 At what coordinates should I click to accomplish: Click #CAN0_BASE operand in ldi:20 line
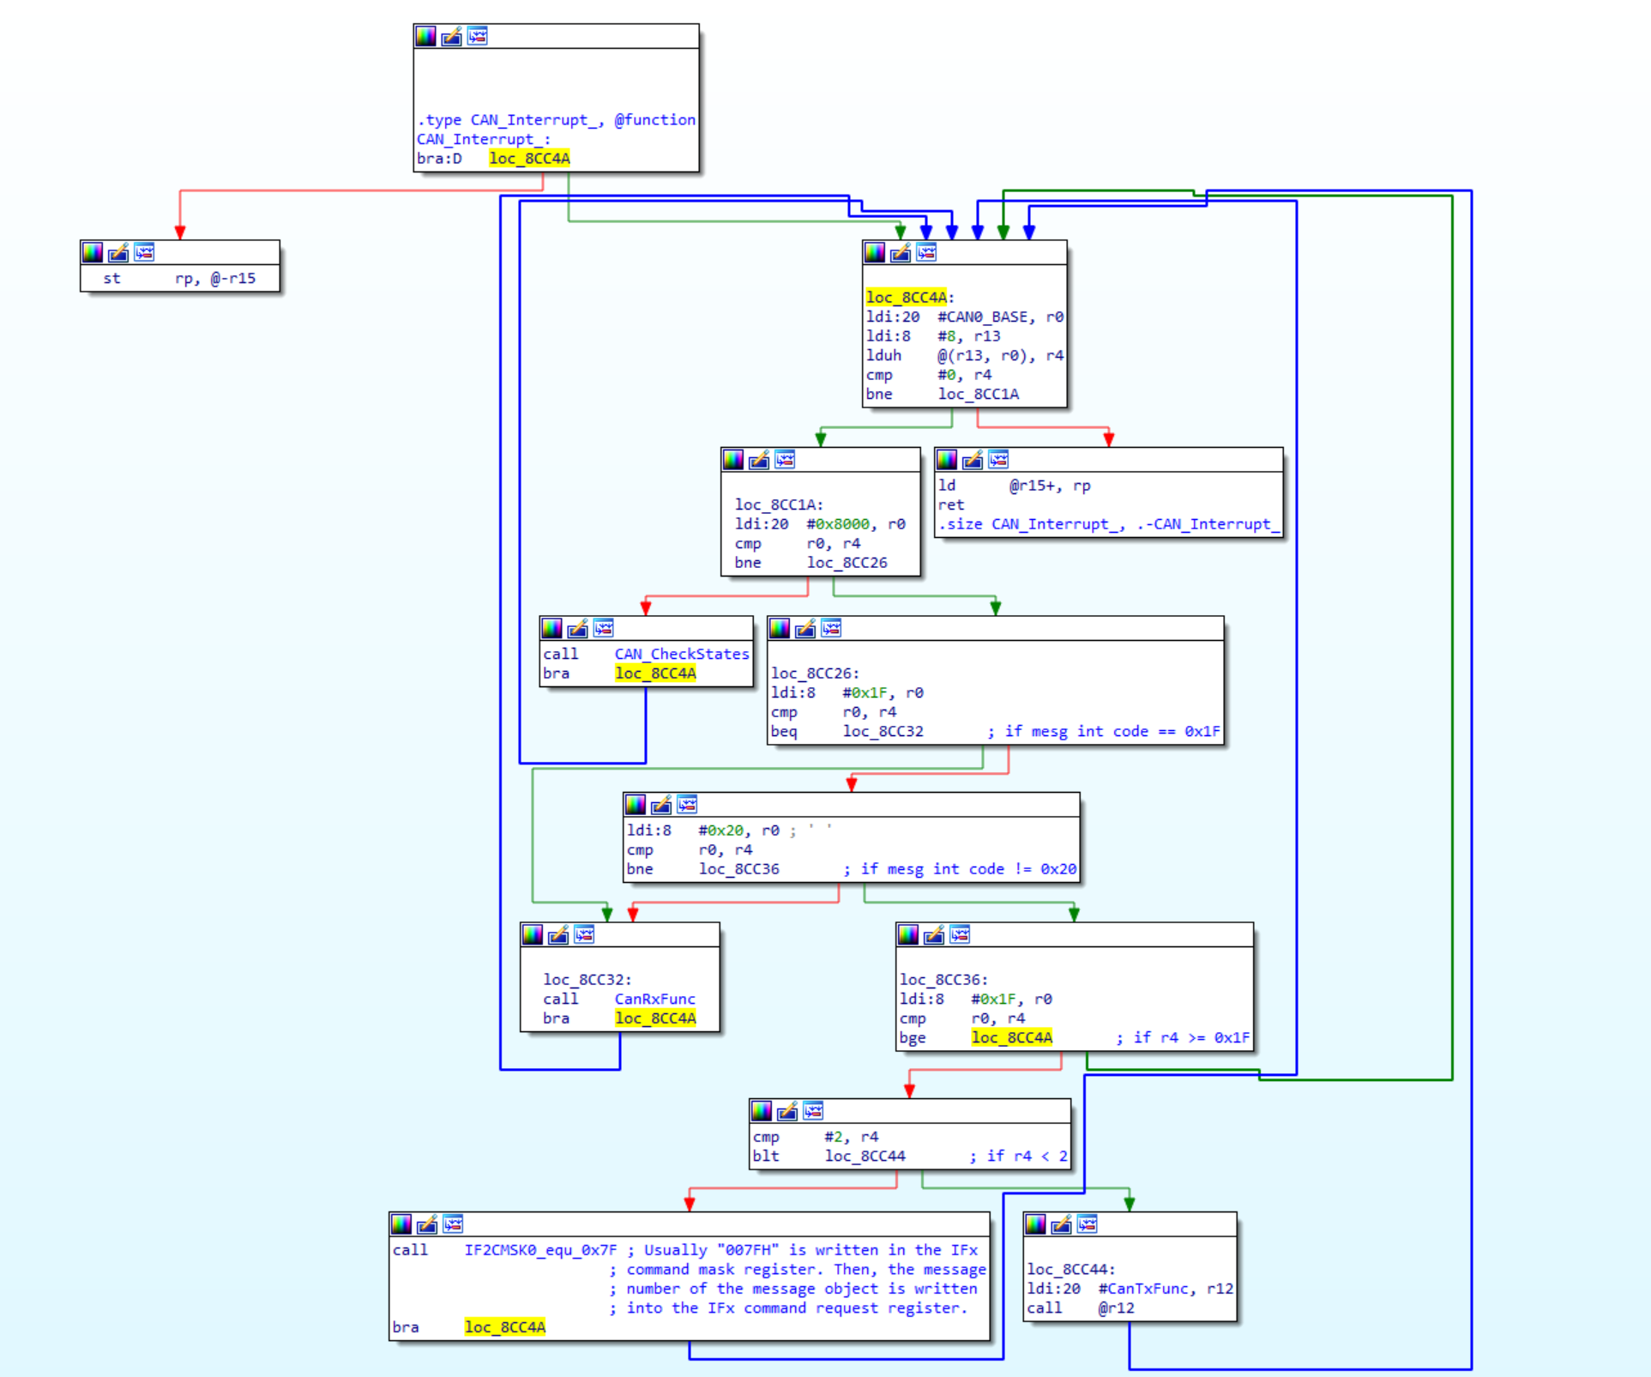[x=982, y=317]
